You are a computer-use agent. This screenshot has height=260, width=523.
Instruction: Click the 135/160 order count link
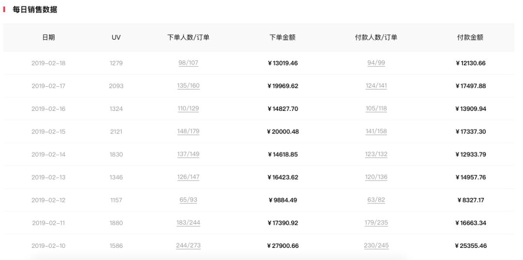pyautogui.click(x=188, y=86)
